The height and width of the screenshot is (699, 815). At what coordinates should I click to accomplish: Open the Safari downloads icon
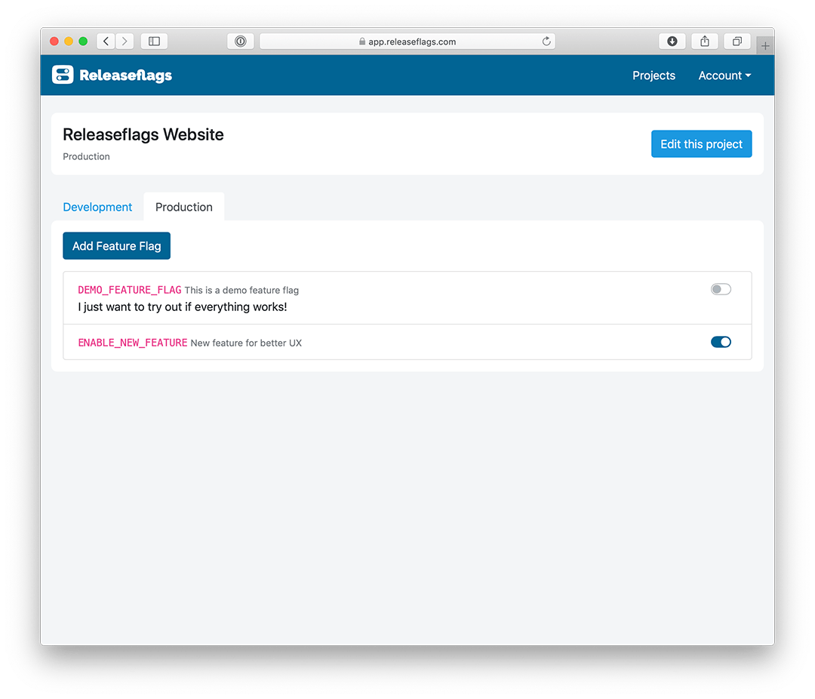point(672,41)
